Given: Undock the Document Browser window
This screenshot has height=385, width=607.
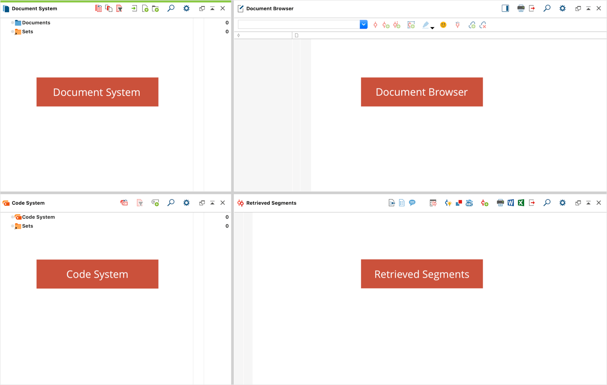Looking at the screenshot, I should (x=578, y=9).
